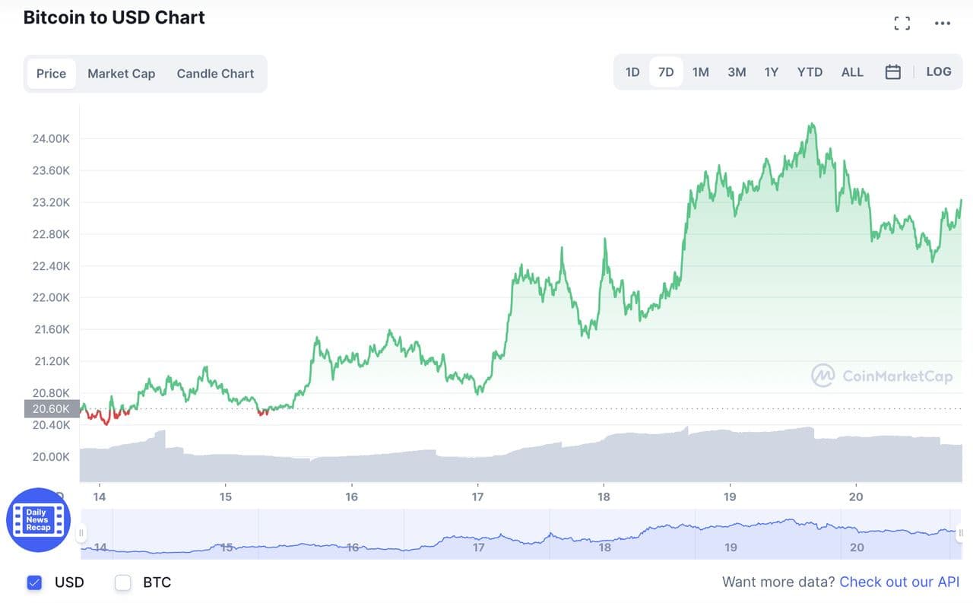This screenshot has height=603, width=973.
Task: Toggle LOG scale on the chart
Action: (x=938, y=71)
